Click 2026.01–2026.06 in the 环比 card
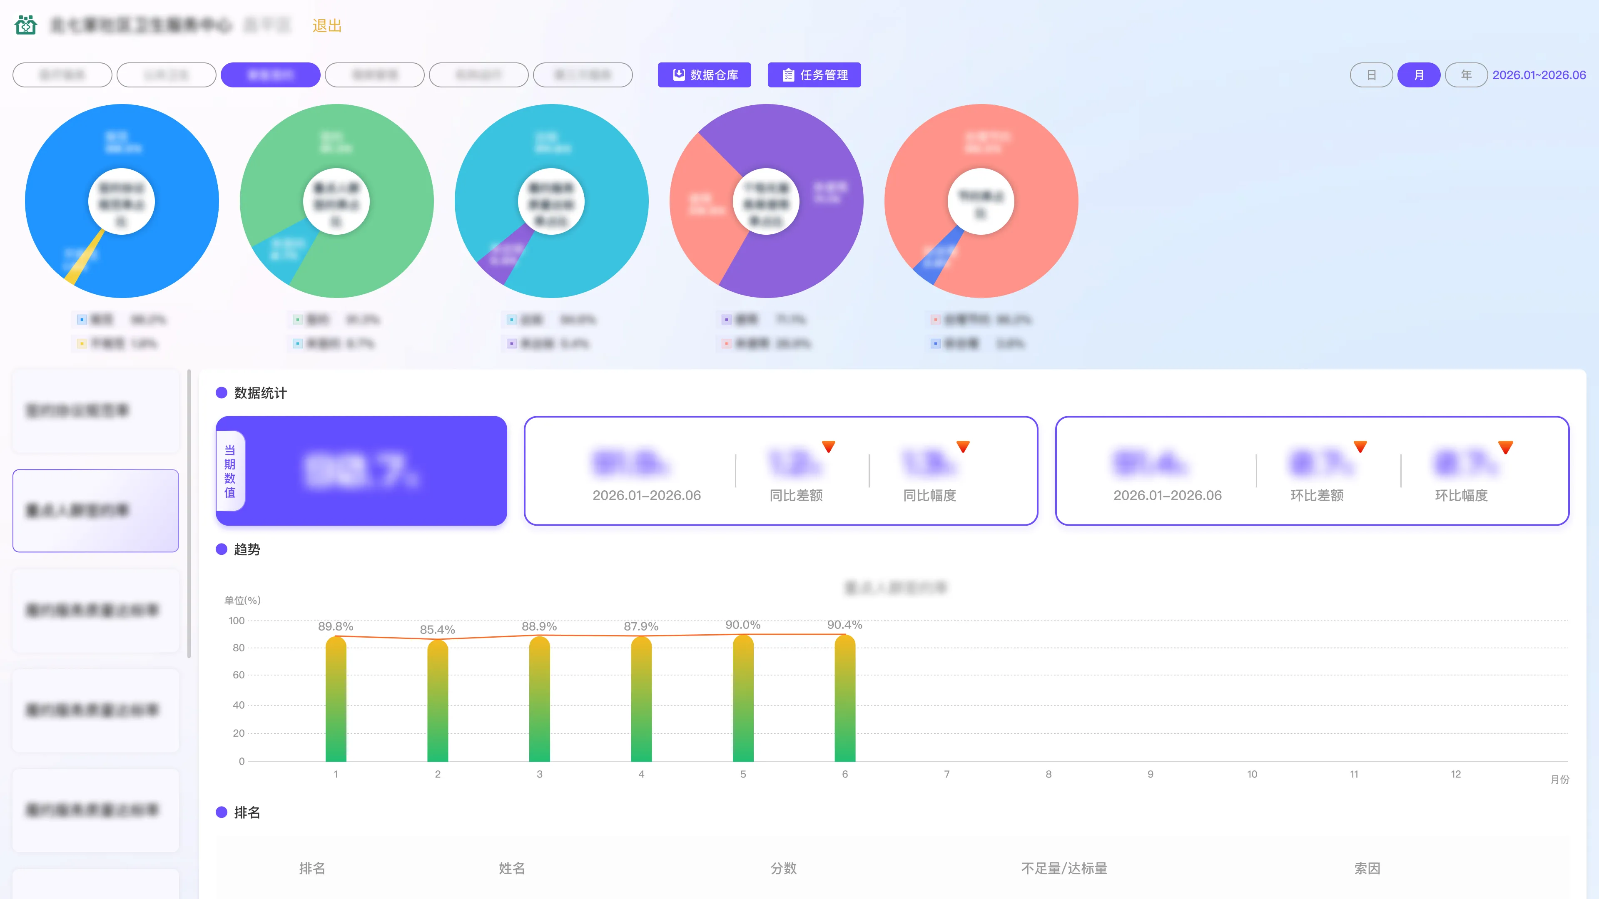Viewport: 1599px width, 899px height. [1167, 495]
